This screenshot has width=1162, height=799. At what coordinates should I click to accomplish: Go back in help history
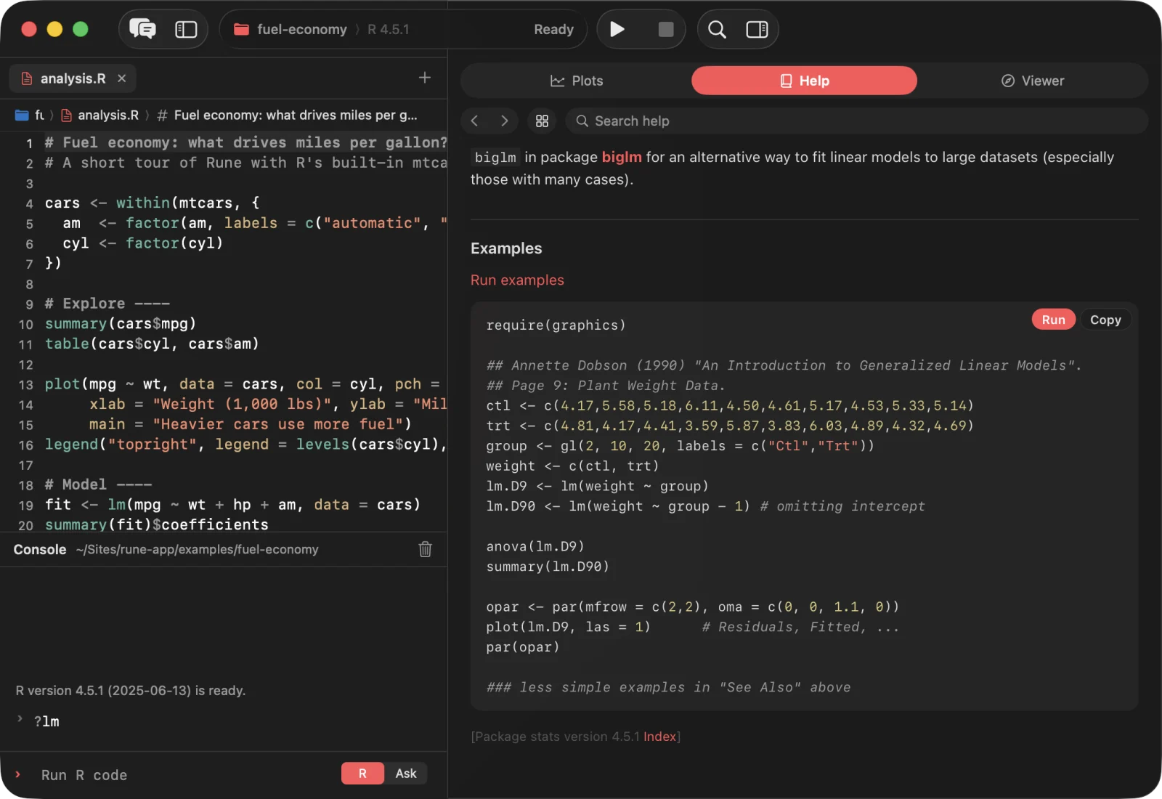(x=474, y=121)
